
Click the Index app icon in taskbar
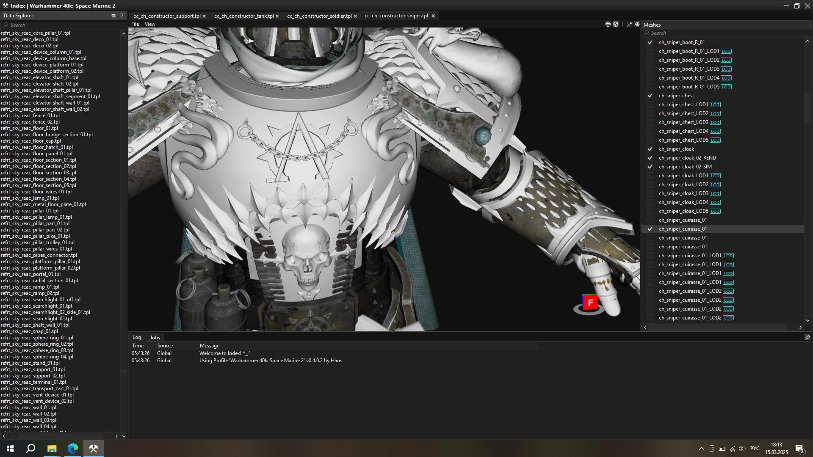click(93, 449)
